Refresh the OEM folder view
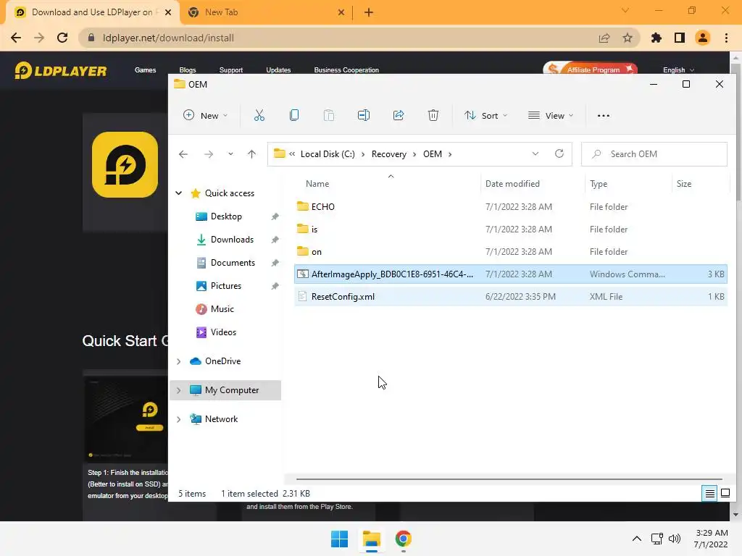This screenshot has width=742, height=556. click(559, 153)
